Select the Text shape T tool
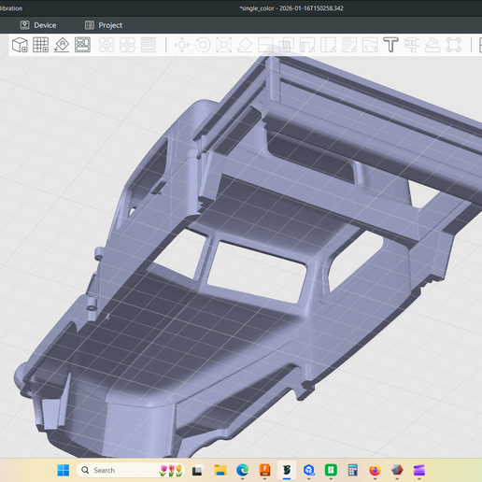The image size is (482, 482). [390, 45]
